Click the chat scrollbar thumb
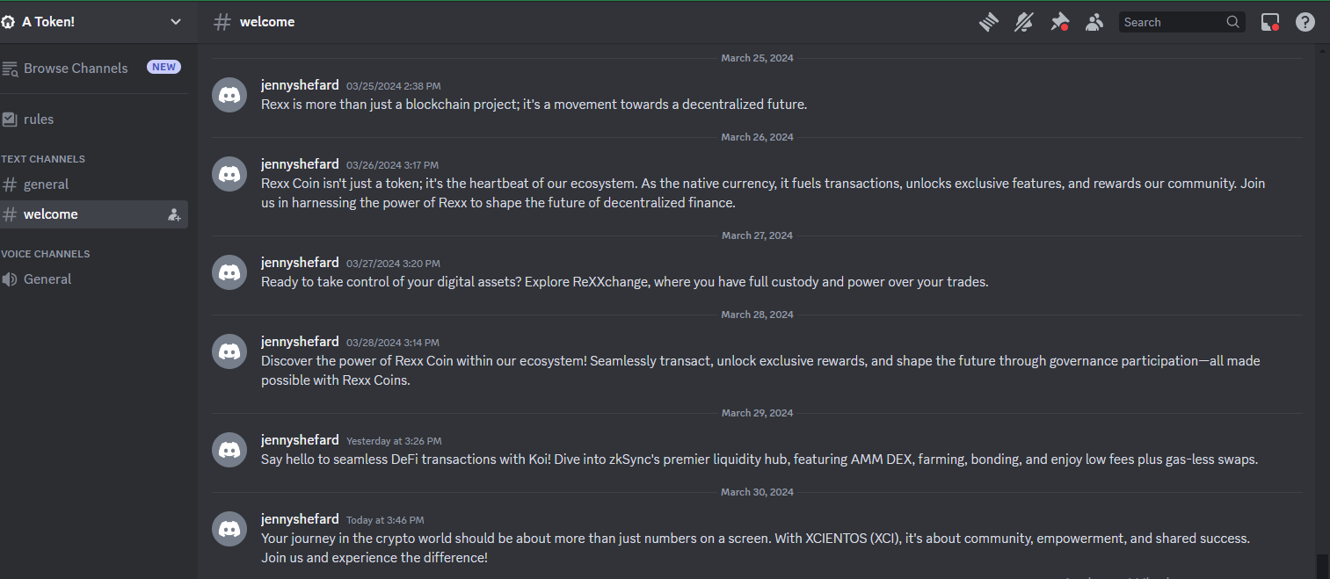The image size is (1330, 579). pyautogui.click(x=1321, y=565)
